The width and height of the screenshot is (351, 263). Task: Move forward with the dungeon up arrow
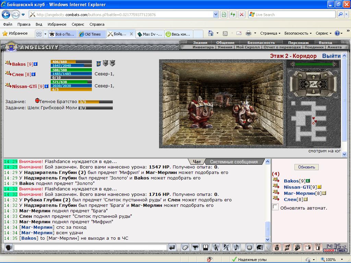click(x=313, y=77)
